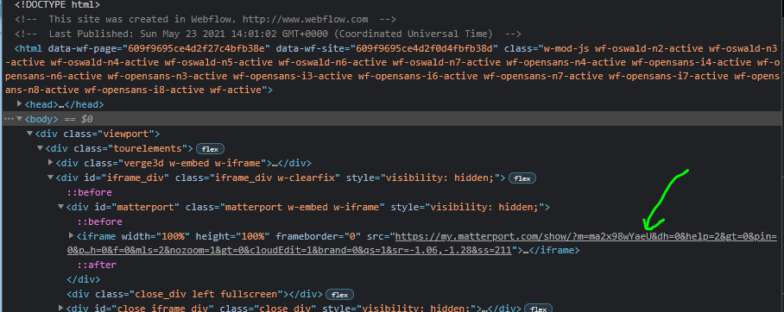Expand the head element node
Image resolution: width=784 pixels, height=312 pixels.
(x=20, y=104)
